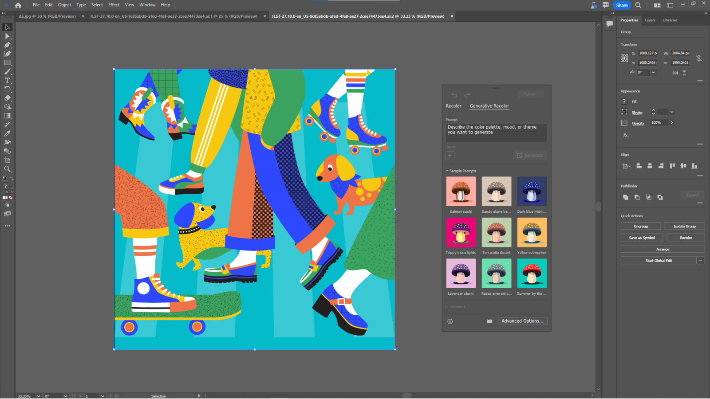Toggle constrain width and height proportions
The height and width of the screenshot is (399, 710).
(699, 58)
